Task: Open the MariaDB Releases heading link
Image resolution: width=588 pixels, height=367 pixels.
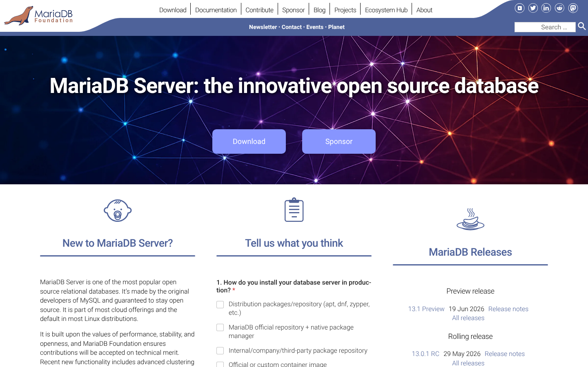Action: point(470,252)
